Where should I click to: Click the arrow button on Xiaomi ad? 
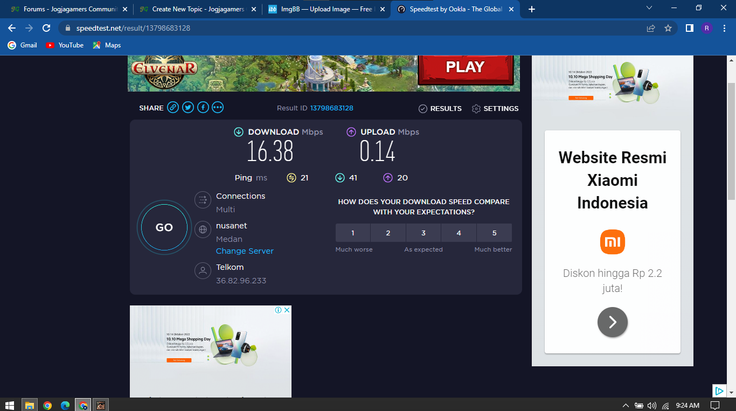613,322
